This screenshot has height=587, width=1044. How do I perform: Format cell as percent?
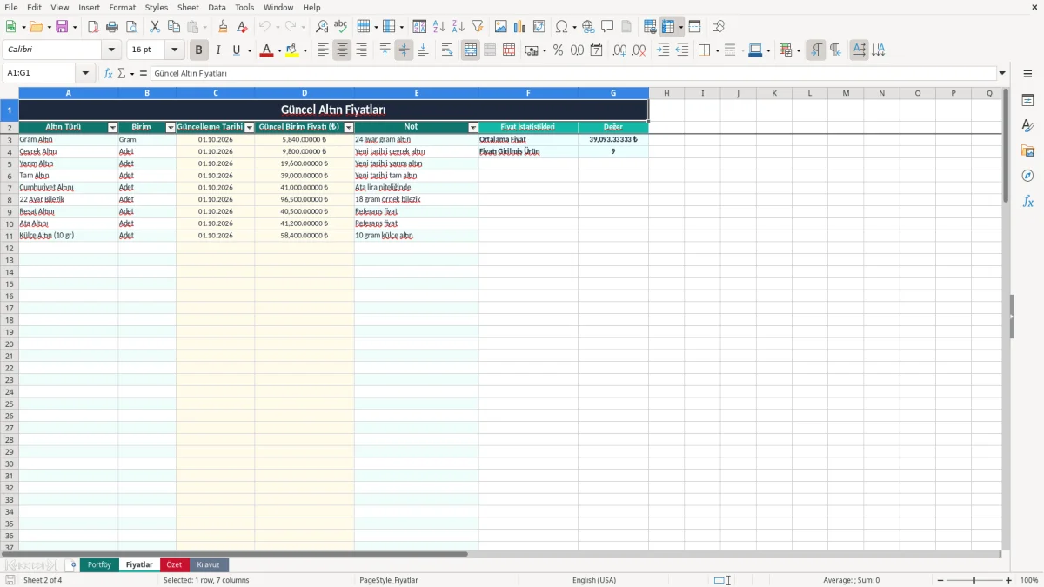(558, 50)
